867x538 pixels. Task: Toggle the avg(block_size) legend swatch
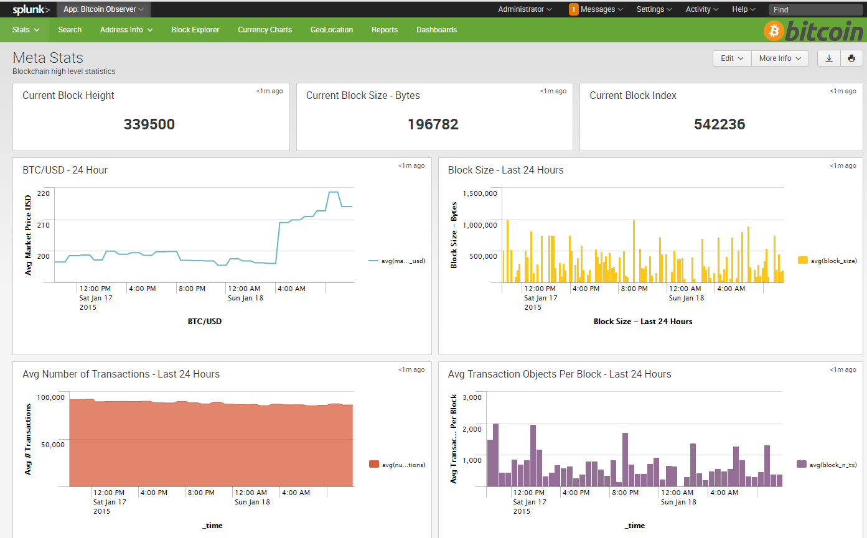(x=803, y=261)
